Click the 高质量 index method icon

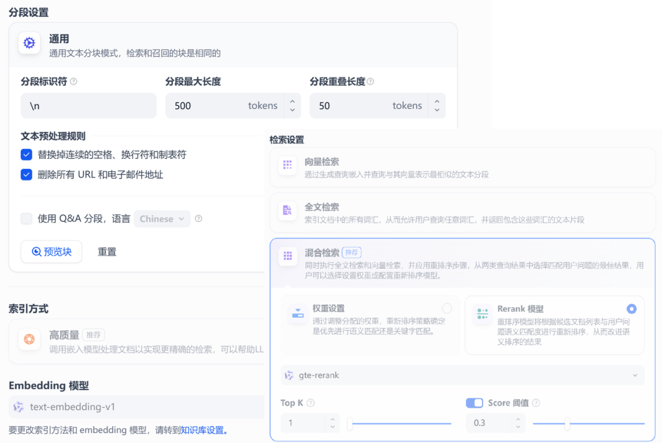[x=29, y=339]
